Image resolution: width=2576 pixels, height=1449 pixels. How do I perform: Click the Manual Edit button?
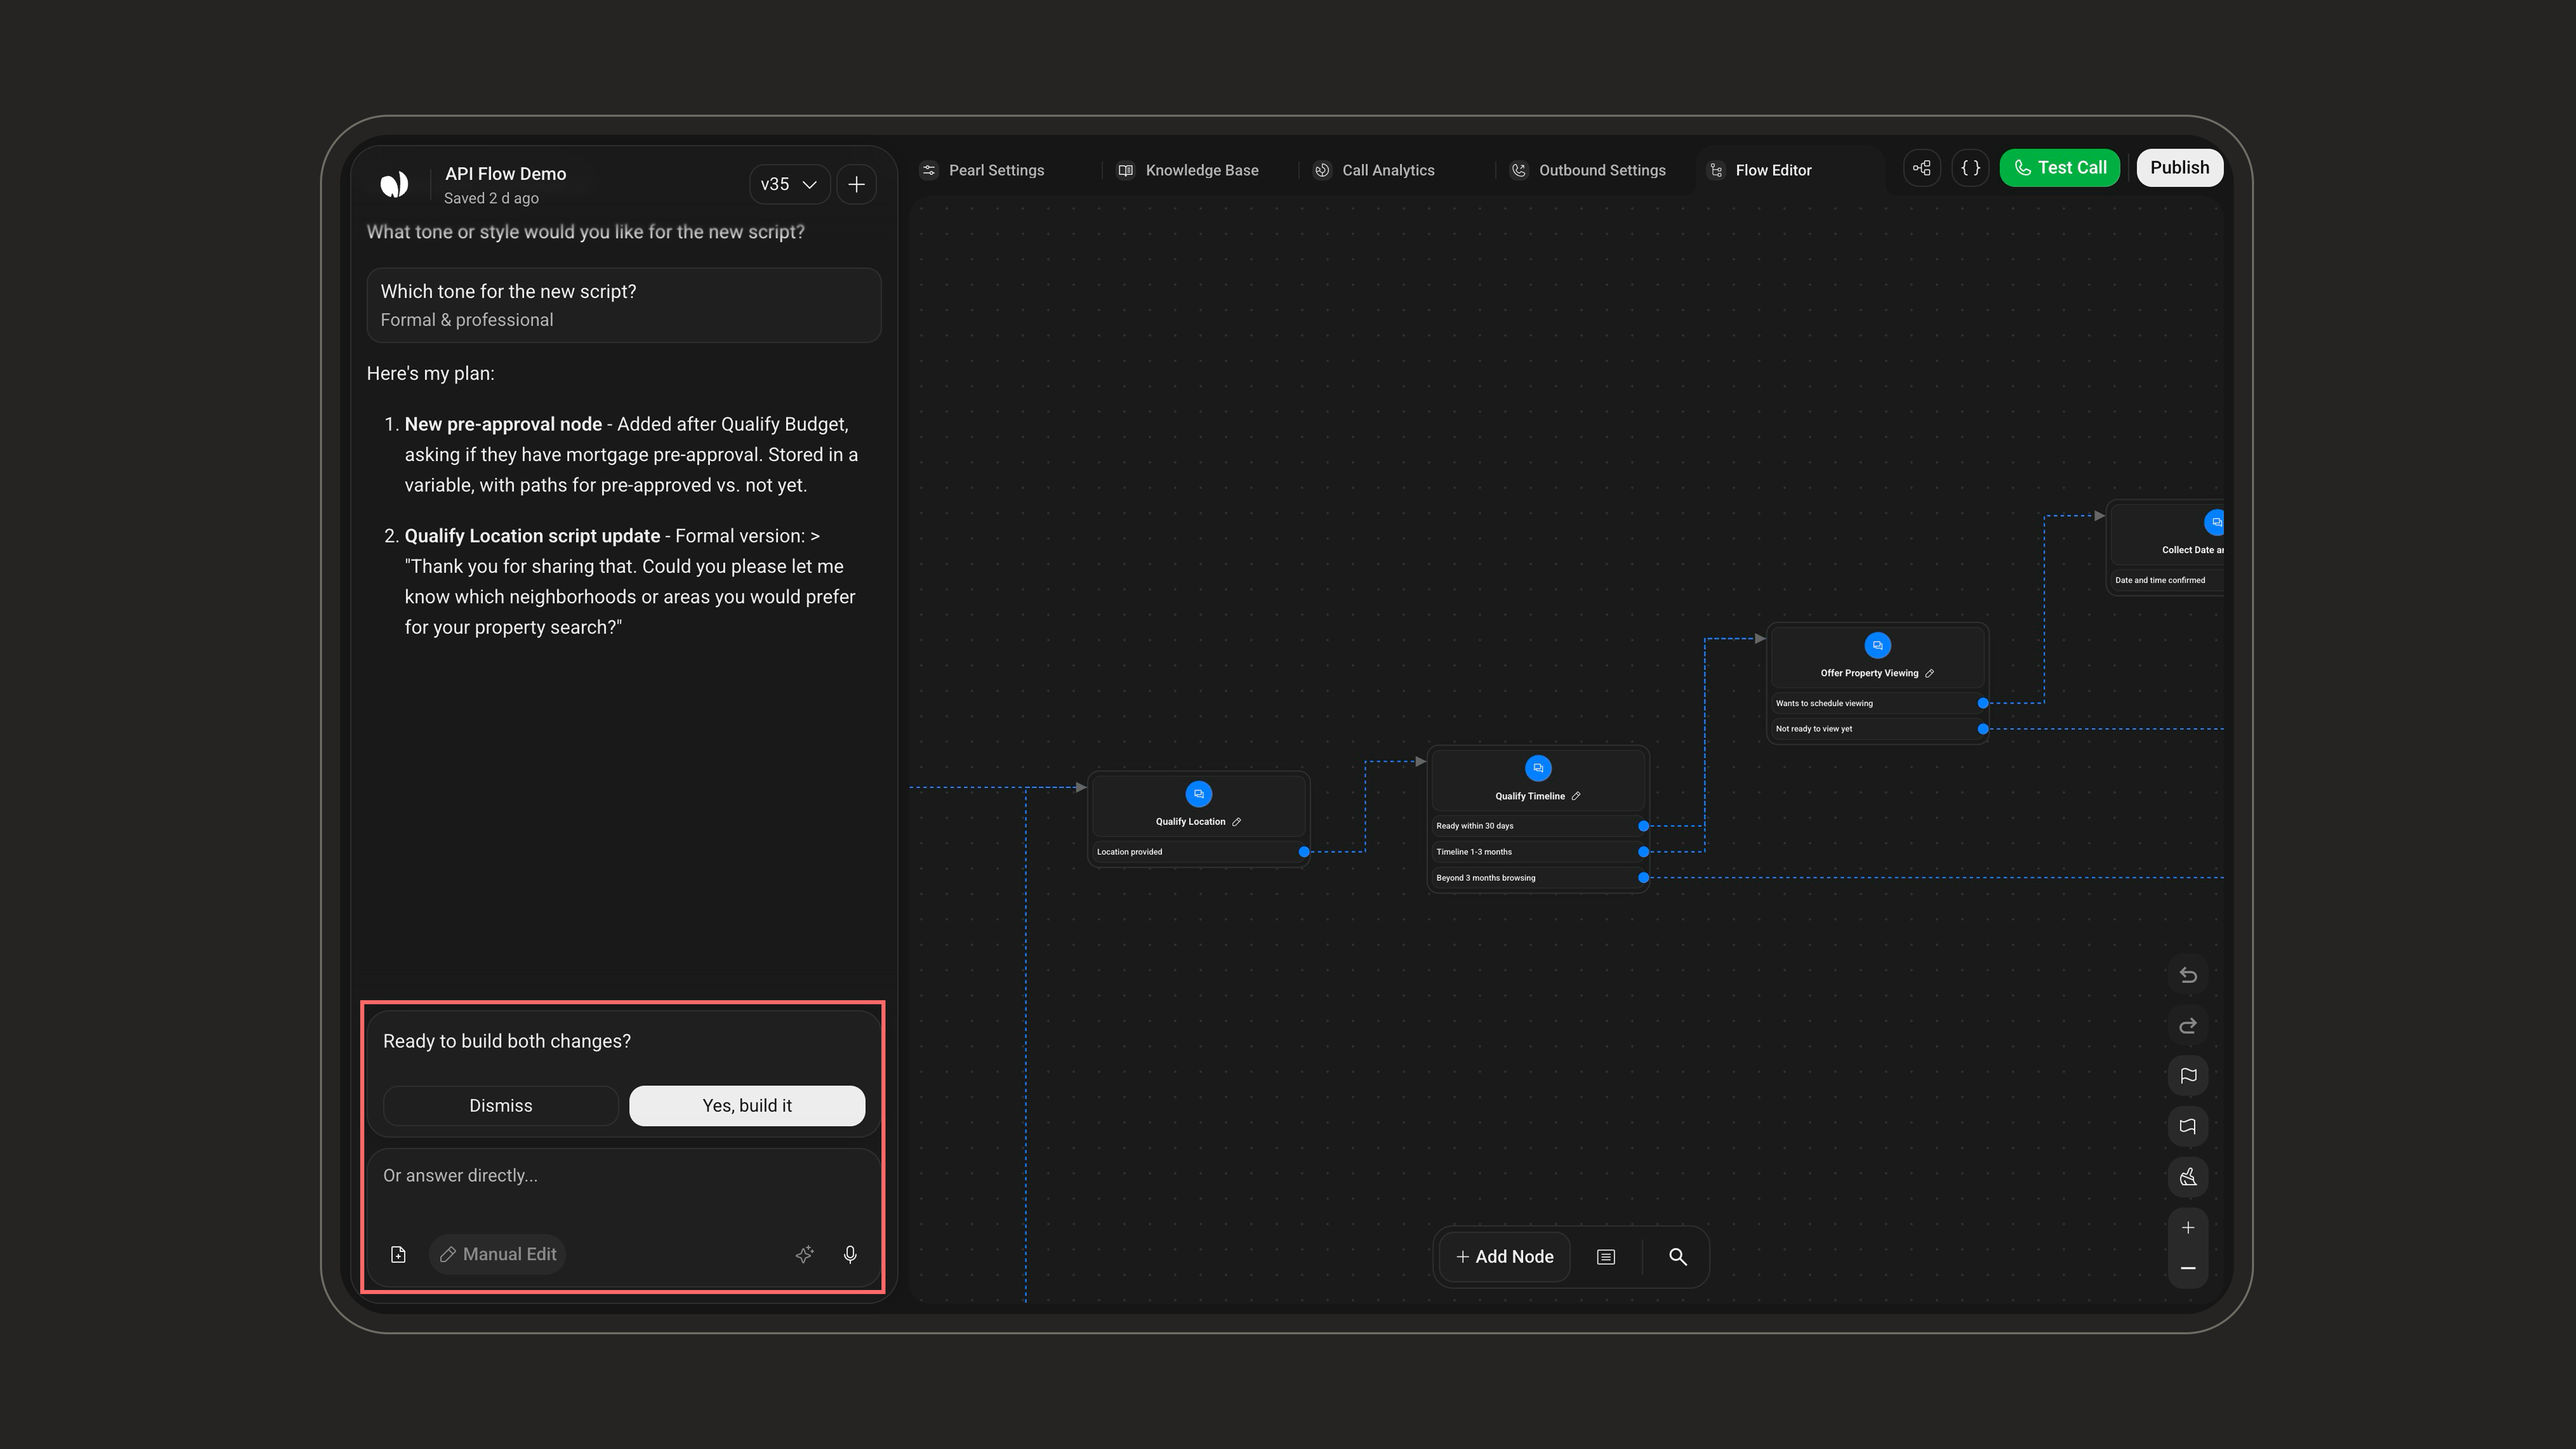497,1254
